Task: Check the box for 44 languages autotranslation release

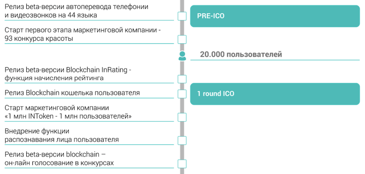Action: (x=182, y=16)
